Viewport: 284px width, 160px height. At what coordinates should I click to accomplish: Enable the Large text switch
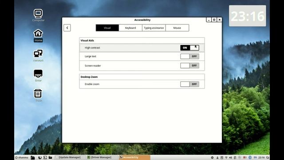tap(189, 56)
